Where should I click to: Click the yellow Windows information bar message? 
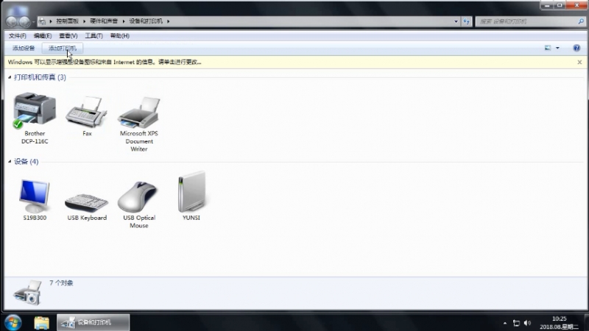click(x=105, y=62)
